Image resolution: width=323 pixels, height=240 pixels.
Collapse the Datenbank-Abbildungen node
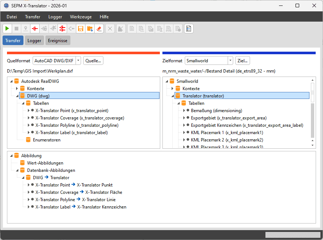click(17, 170)
